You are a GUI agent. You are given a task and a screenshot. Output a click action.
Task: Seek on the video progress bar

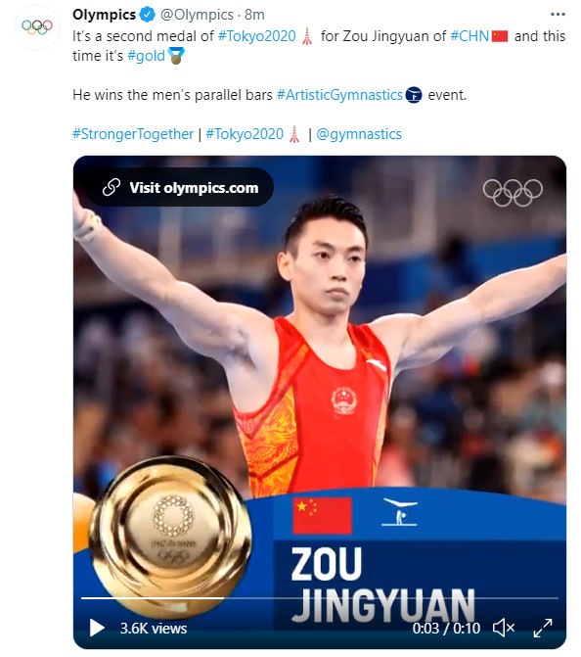pyautogui.click(x=320, y=598)
